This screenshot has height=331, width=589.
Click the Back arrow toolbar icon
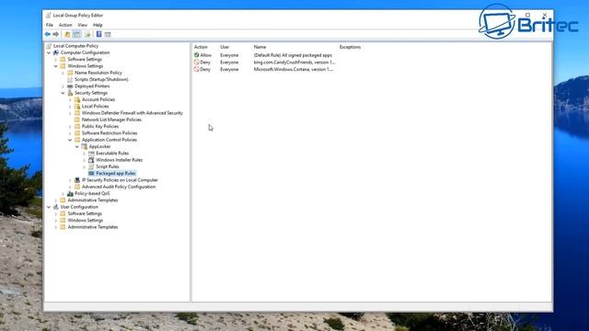click(47, 34)
